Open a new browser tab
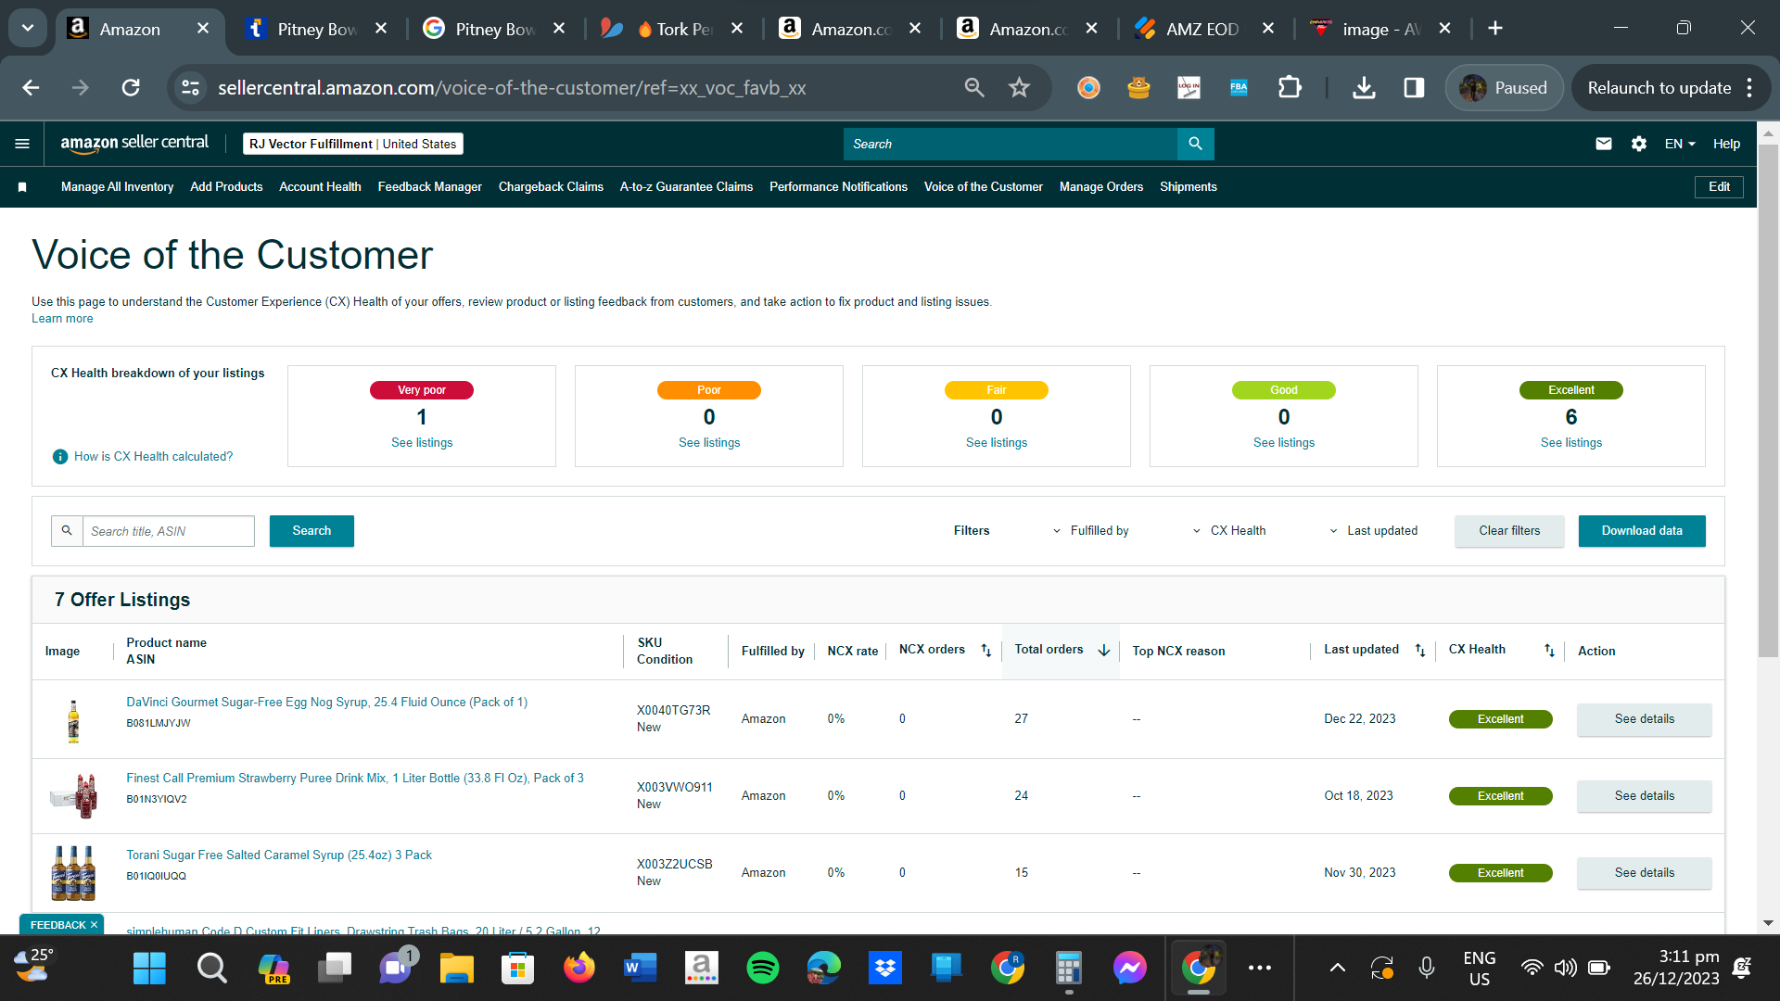The width and height of the screenshot is (1780, 1001). 1495,28
